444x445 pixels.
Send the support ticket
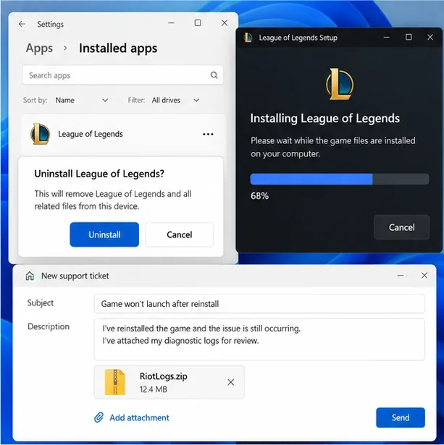[401, 418]
